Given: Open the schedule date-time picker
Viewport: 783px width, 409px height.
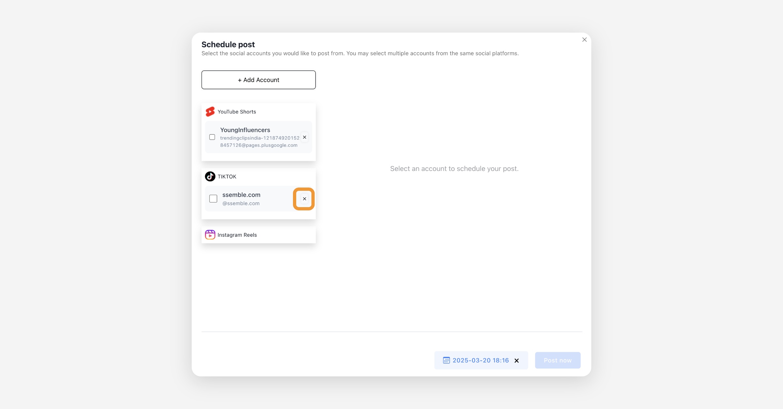Looking at the screenshot, I should pos(481,360).
